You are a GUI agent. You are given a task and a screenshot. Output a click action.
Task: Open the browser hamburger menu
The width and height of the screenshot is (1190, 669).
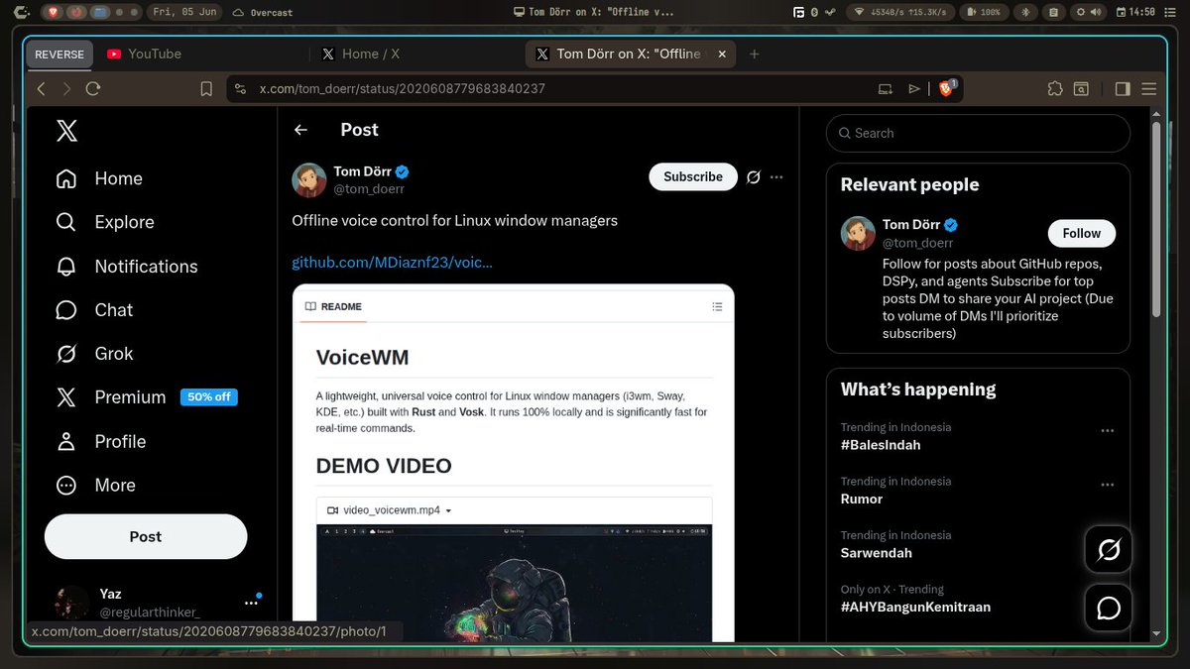point(1148,88)
